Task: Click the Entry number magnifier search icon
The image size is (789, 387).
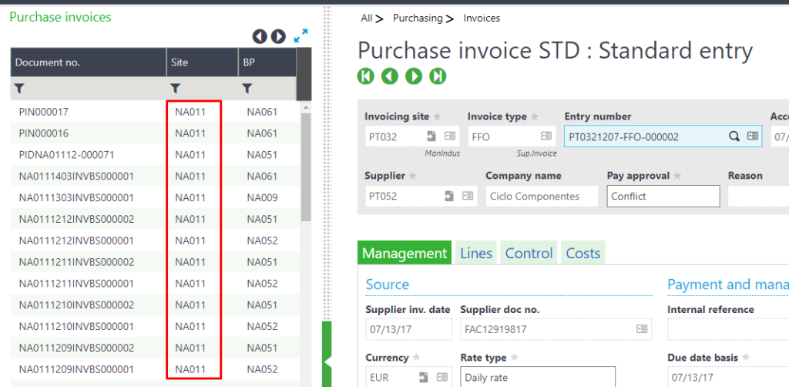Action: click(734, 136)
